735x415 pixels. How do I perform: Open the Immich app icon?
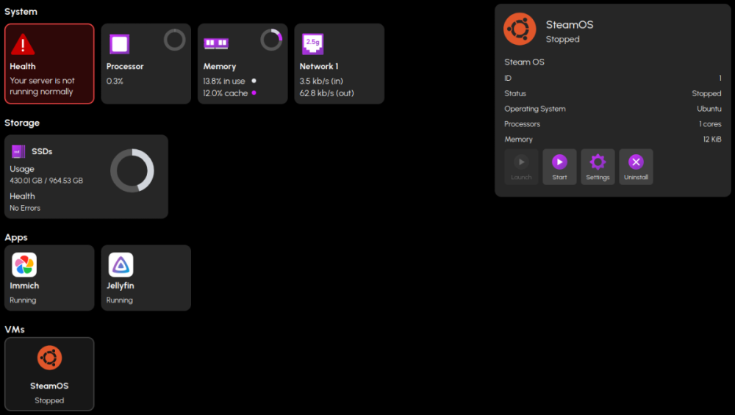tap(24, 264)
